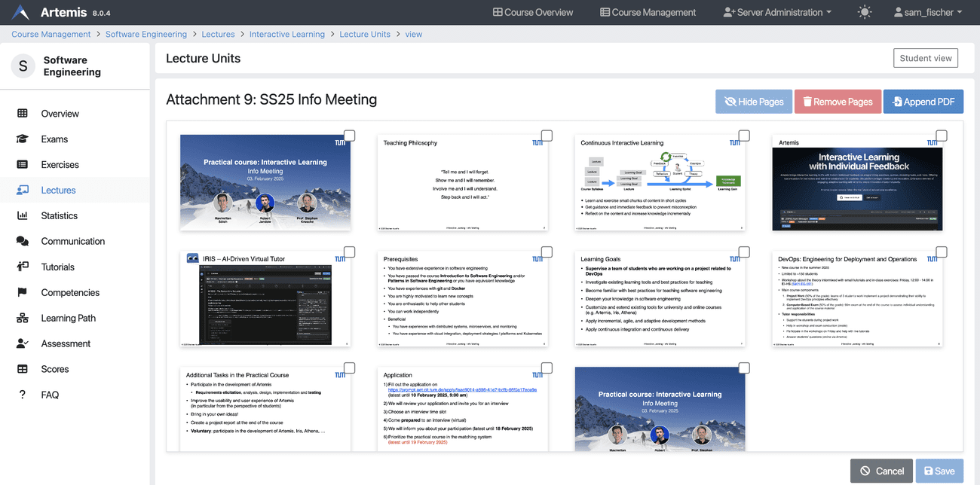Toggle the light/dark theme sun icon
The width and height of the screenshot is (980, 485).
point(864,12)
